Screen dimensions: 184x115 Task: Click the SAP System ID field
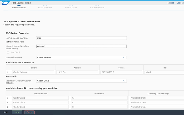coord(81,38)
